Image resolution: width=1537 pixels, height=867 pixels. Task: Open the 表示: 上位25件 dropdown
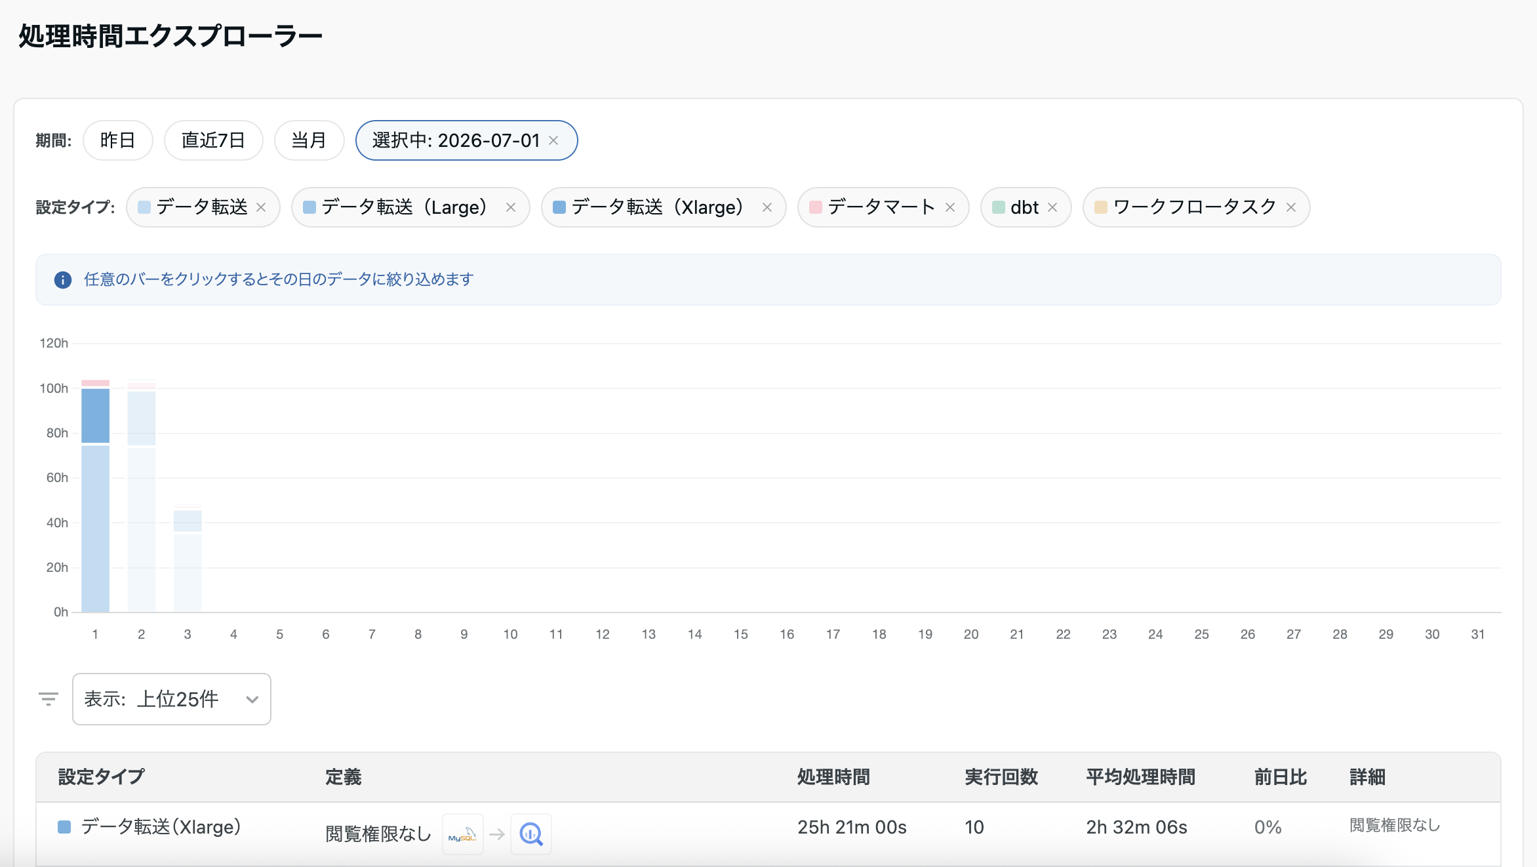coord(172,699)
